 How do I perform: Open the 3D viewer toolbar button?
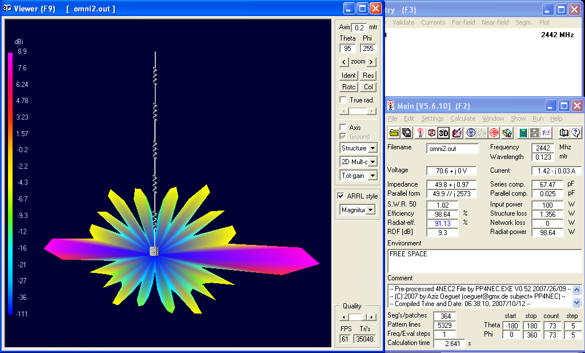pyautogui.click(x=443, y=133)
